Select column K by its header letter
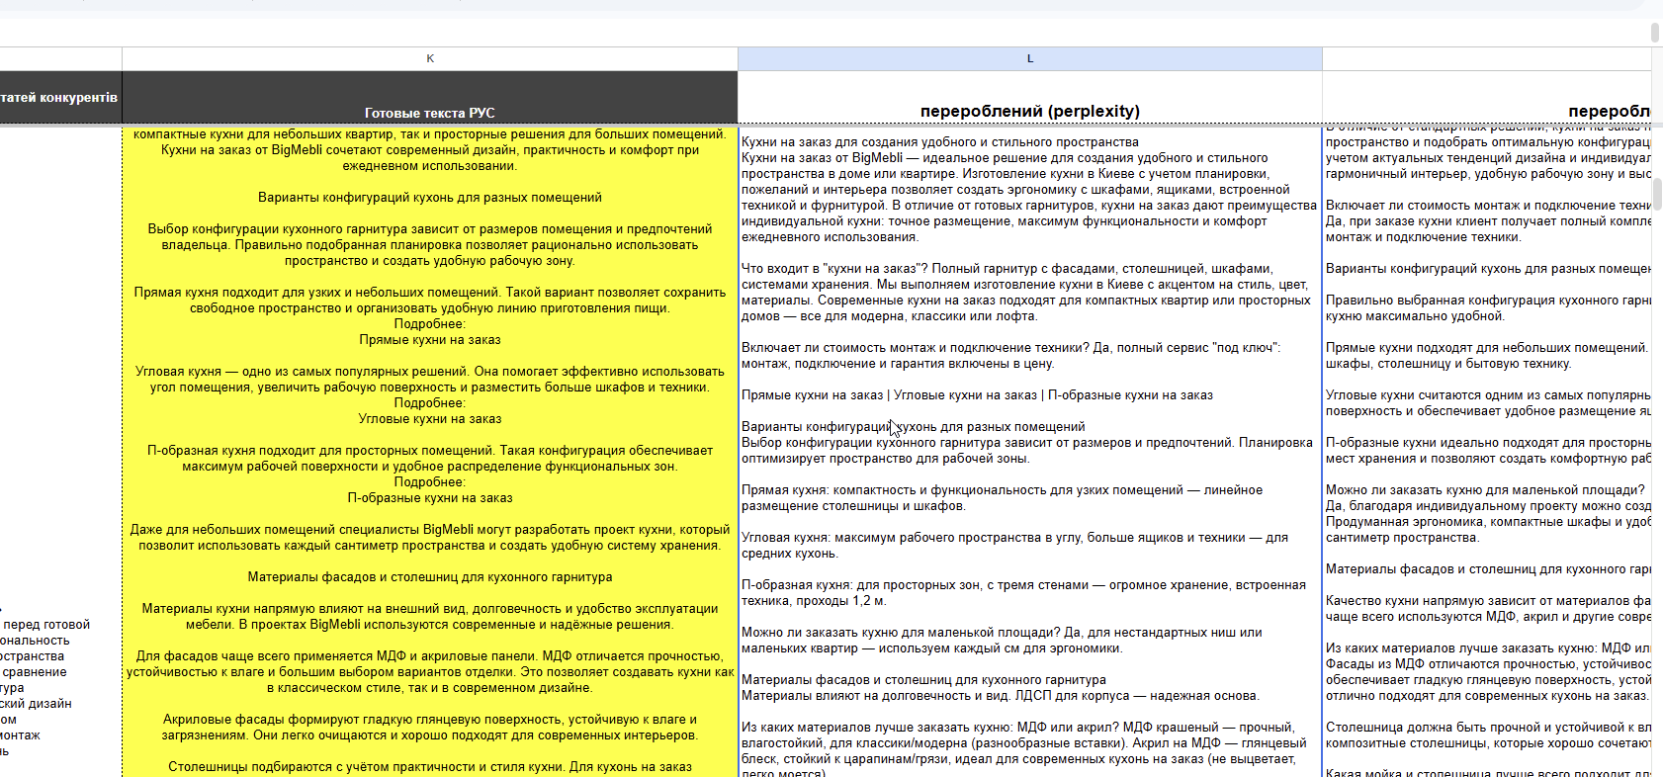 (430, 58)
